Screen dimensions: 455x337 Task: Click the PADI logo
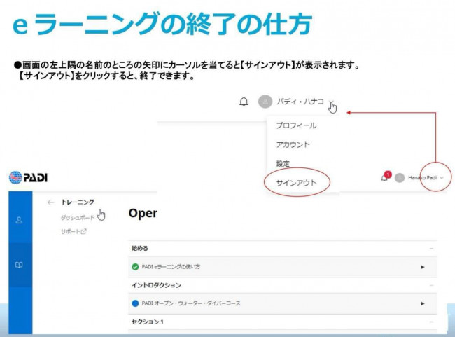29,177
